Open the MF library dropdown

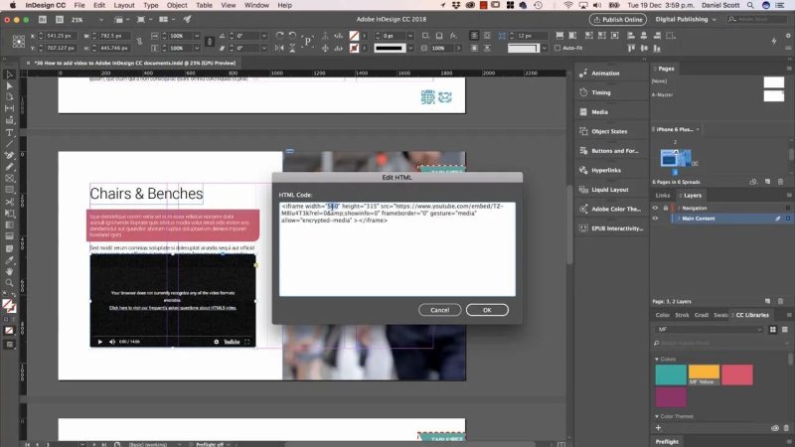[x=708, y=330]
